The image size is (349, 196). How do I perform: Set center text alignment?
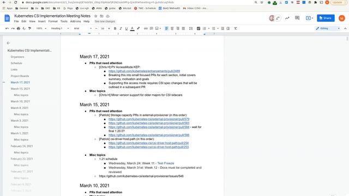coord(172,28)
